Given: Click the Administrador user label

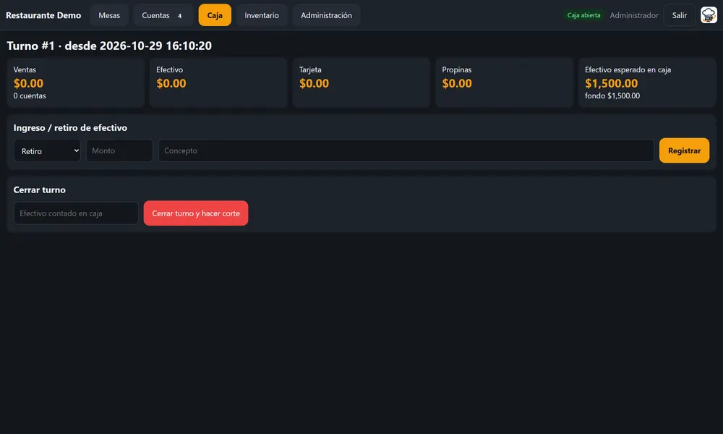Looking at the screenshot, I should pos(634,15).
